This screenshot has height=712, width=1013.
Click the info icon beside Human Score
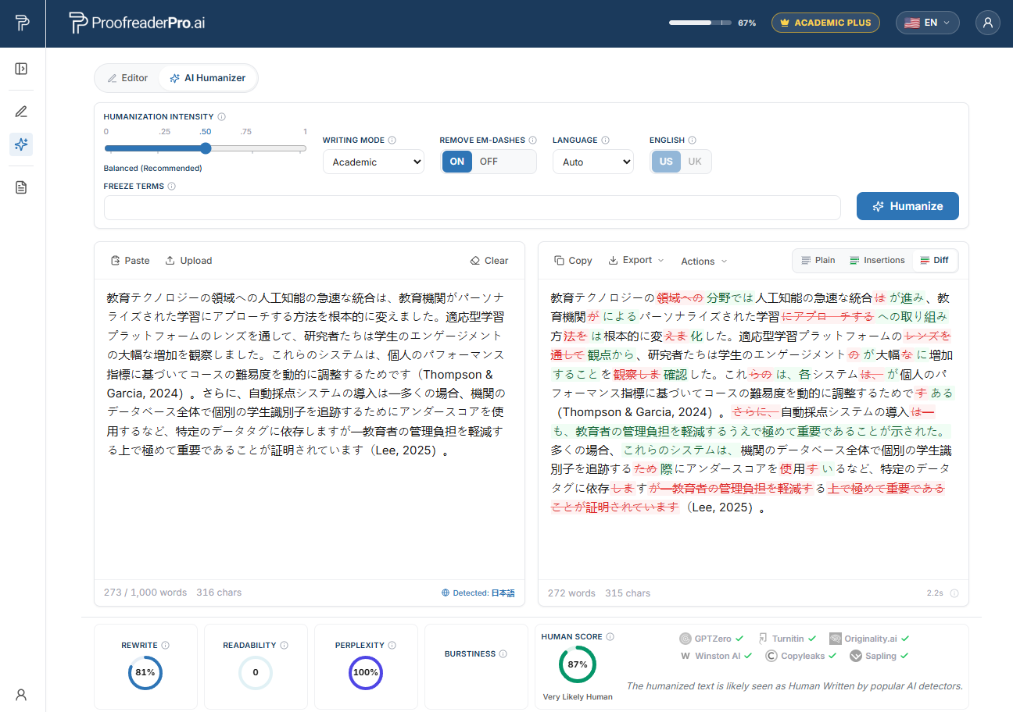point(610,637)
